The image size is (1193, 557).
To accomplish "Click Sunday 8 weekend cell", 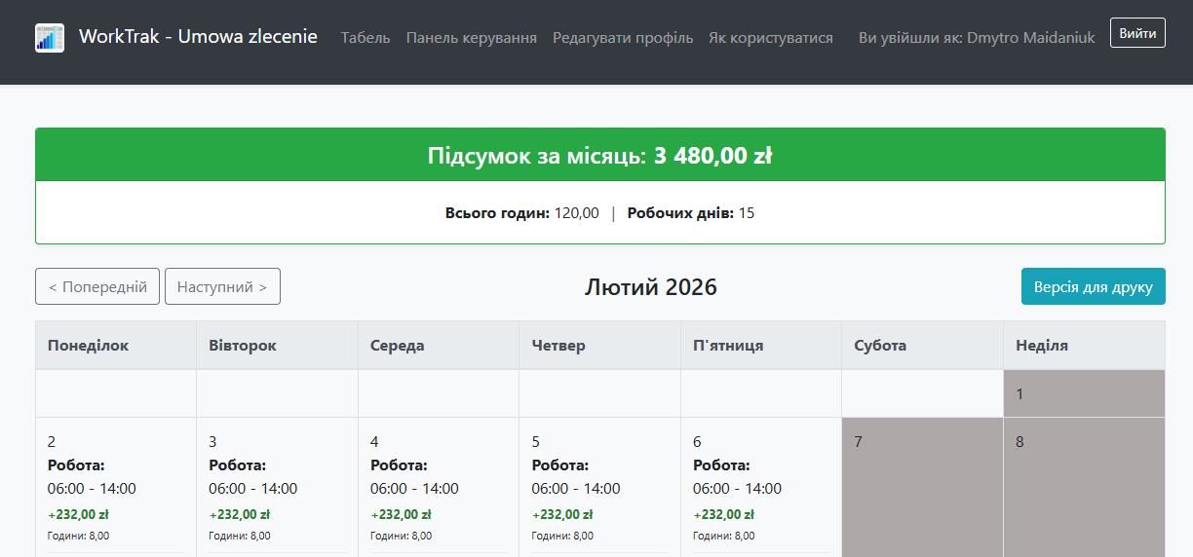I will pos(1084,487).
